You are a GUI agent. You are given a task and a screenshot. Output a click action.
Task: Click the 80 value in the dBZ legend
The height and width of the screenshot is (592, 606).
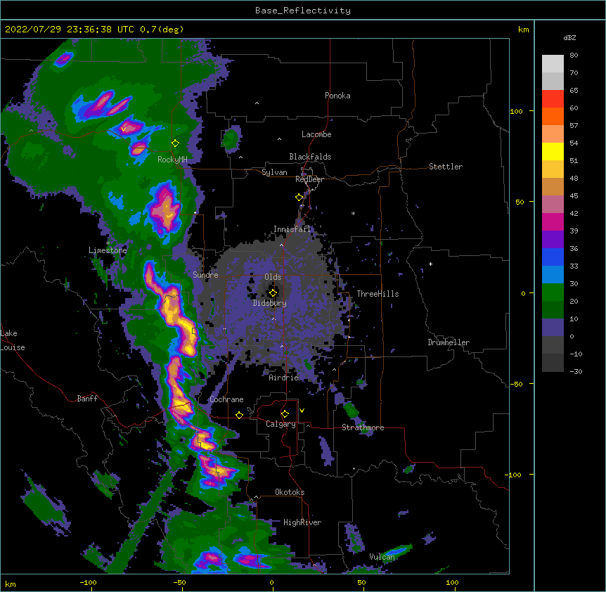(574, 56)
